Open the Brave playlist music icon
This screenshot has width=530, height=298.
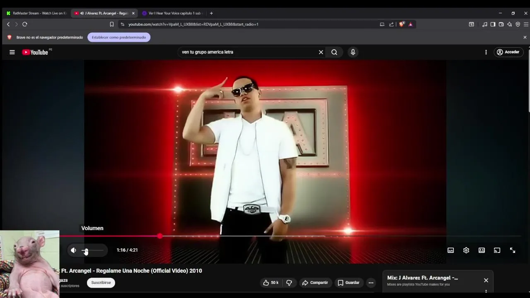click(484, 24)
